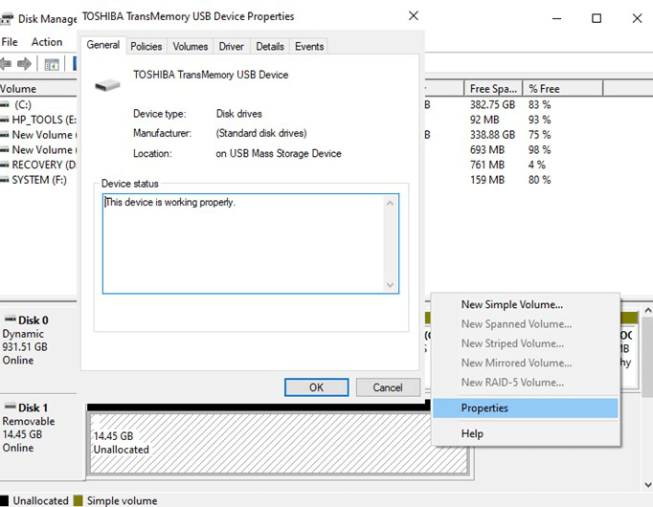Switch to the Policies tab
Viewport: 653px width, 507px height.
(x=146, y=46)
